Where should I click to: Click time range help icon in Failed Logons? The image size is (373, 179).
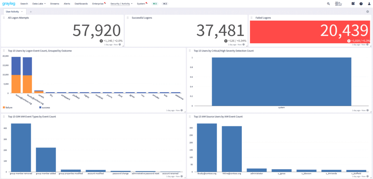368,44
